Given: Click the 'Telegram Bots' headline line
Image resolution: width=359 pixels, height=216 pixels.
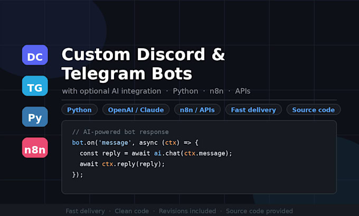Looking at the screenshot, I should tap(127, 74).
